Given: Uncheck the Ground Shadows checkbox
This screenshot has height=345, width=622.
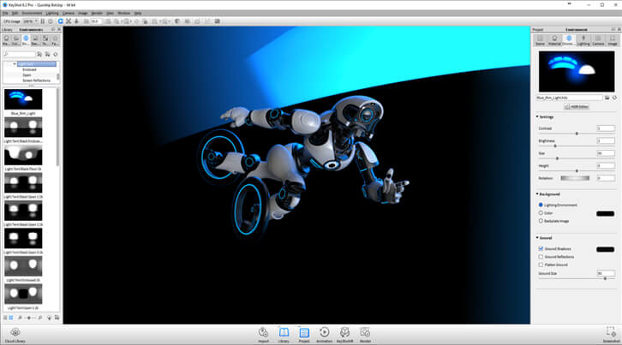Looking at the screenshot, I should (x=540, y=249).
